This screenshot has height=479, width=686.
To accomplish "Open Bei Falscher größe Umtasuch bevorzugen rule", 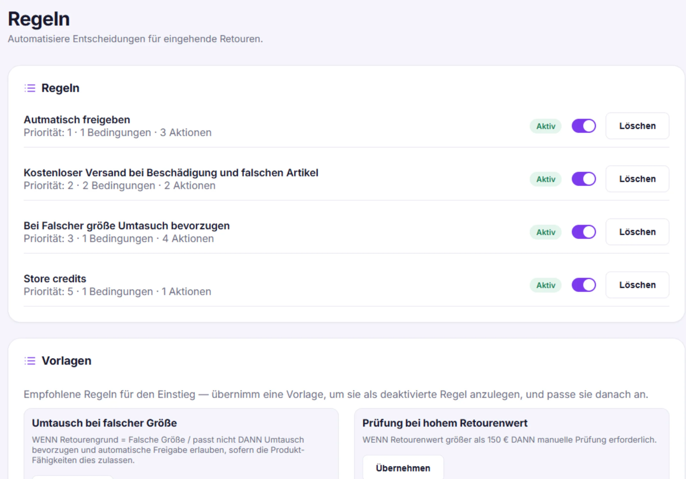I will [127, 226].
